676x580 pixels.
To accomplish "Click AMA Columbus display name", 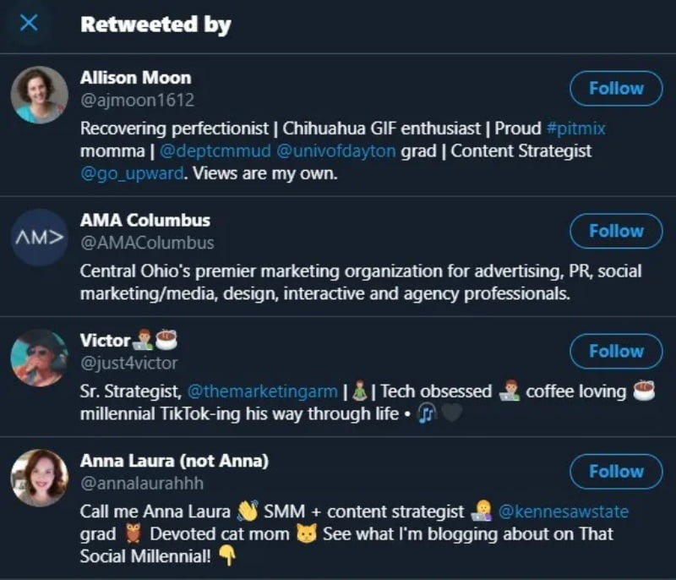I will [145, 220].
